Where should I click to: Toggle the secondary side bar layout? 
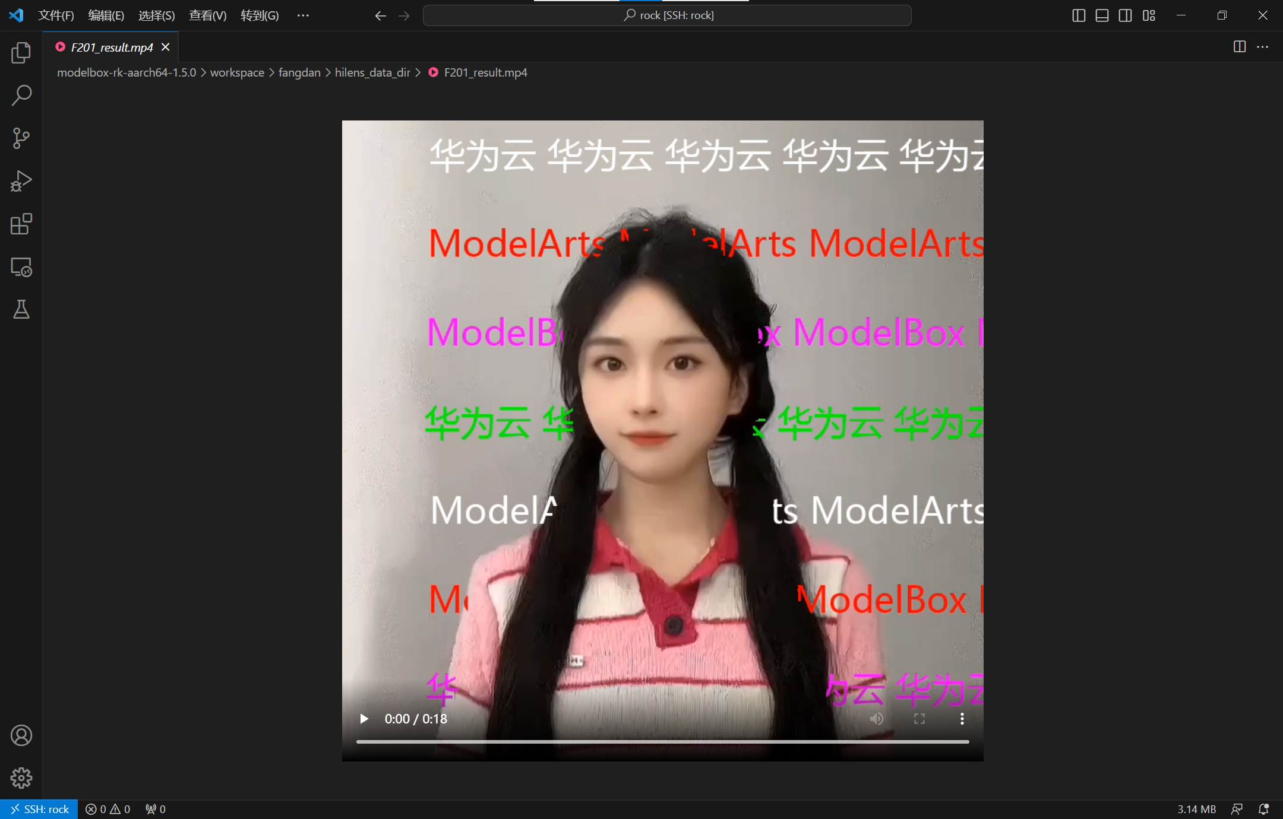(x=1125, y=15)
